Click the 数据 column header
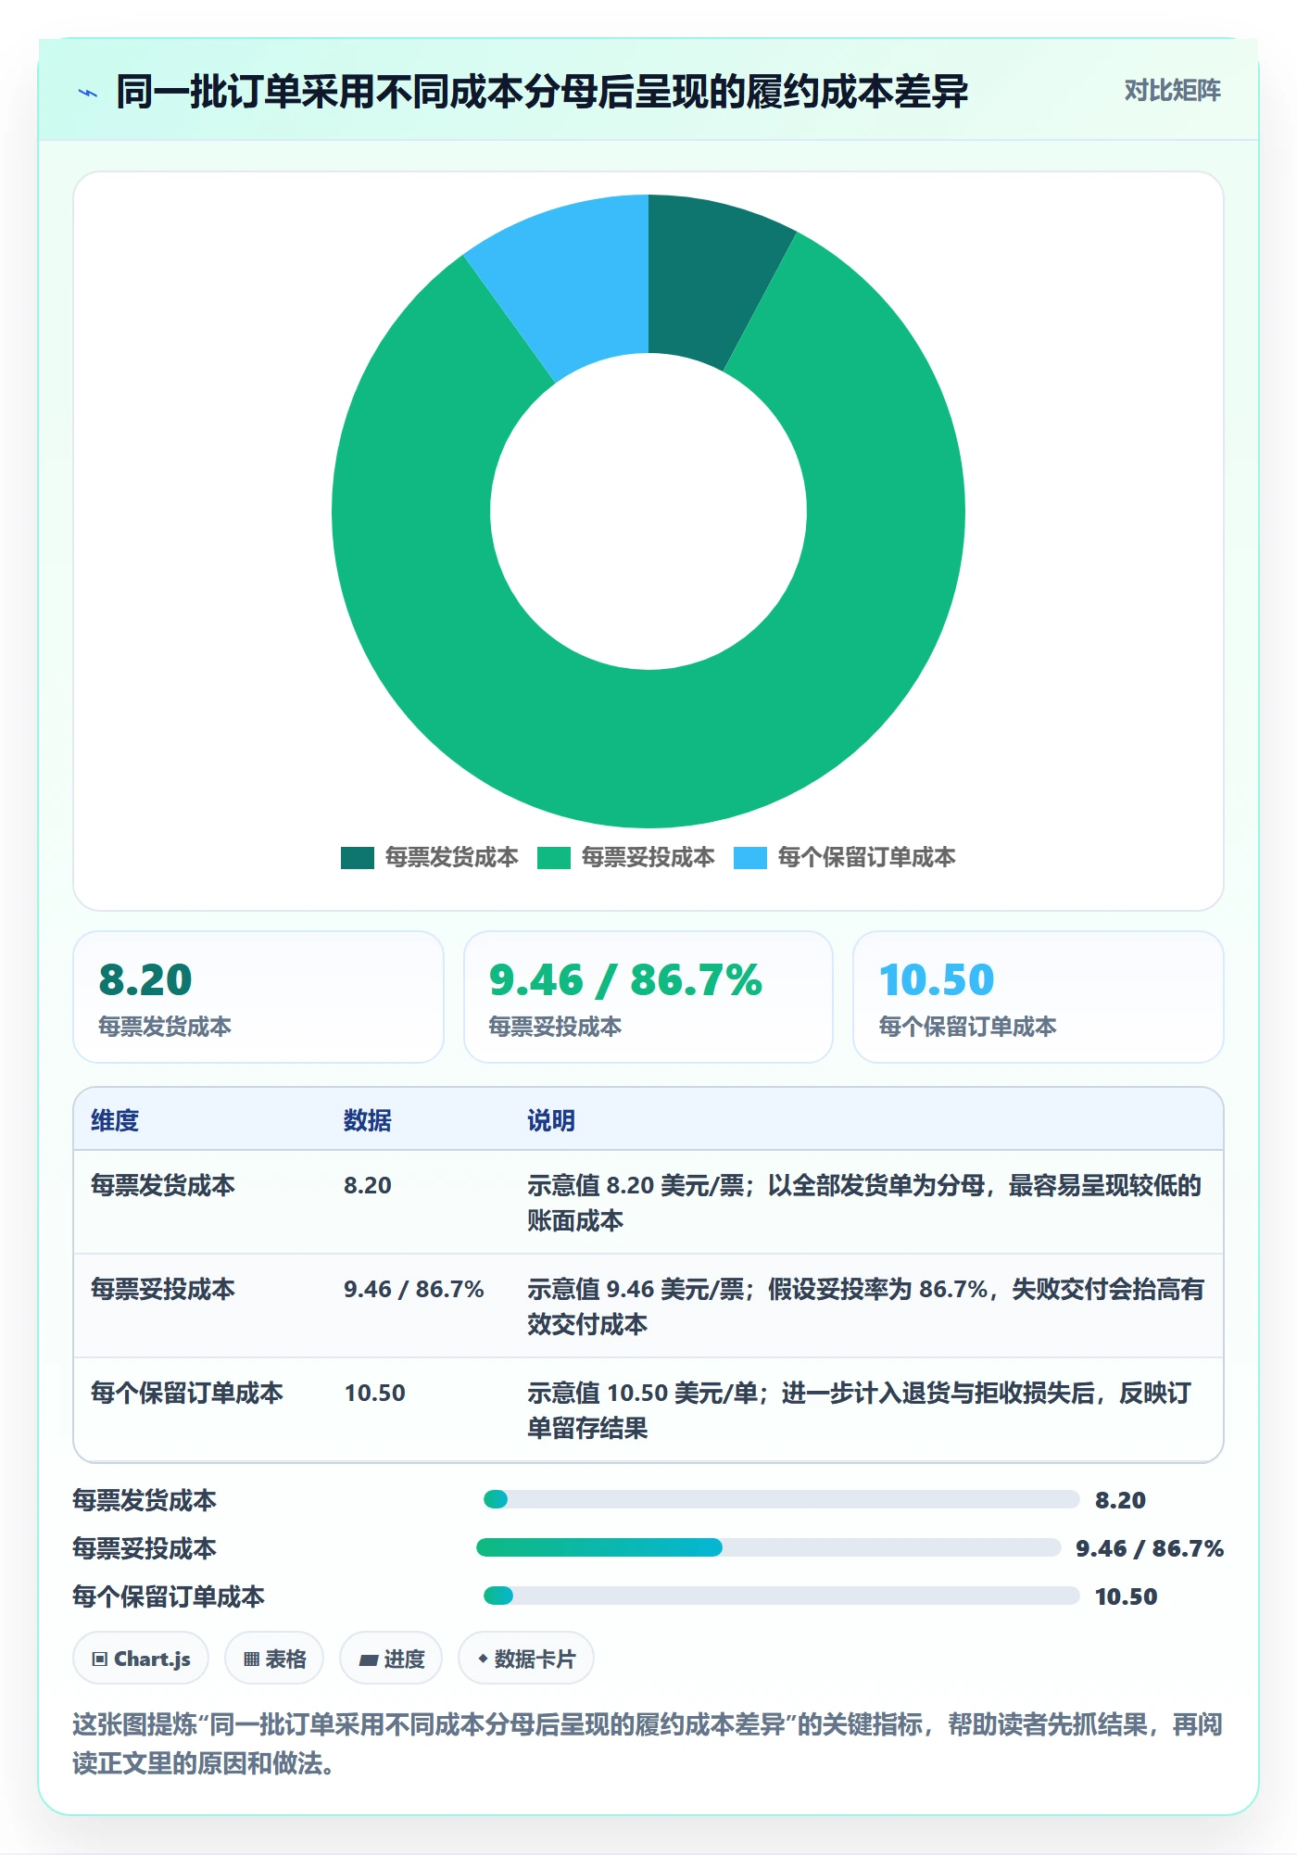Screen dimensions: 1297x1855 click(368, 1120)
